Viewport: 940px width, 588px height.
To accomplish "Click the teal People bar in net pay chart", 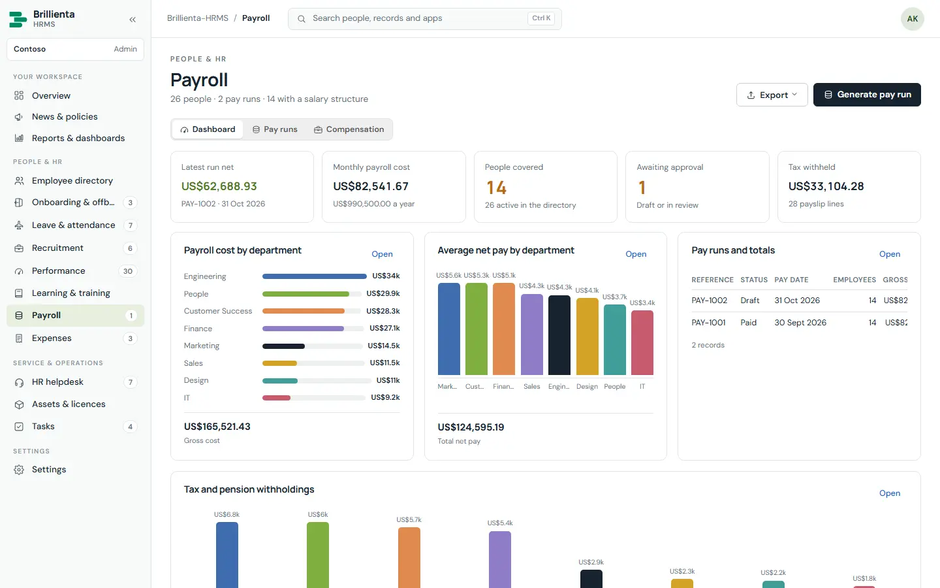I will (x=615, y=340).
